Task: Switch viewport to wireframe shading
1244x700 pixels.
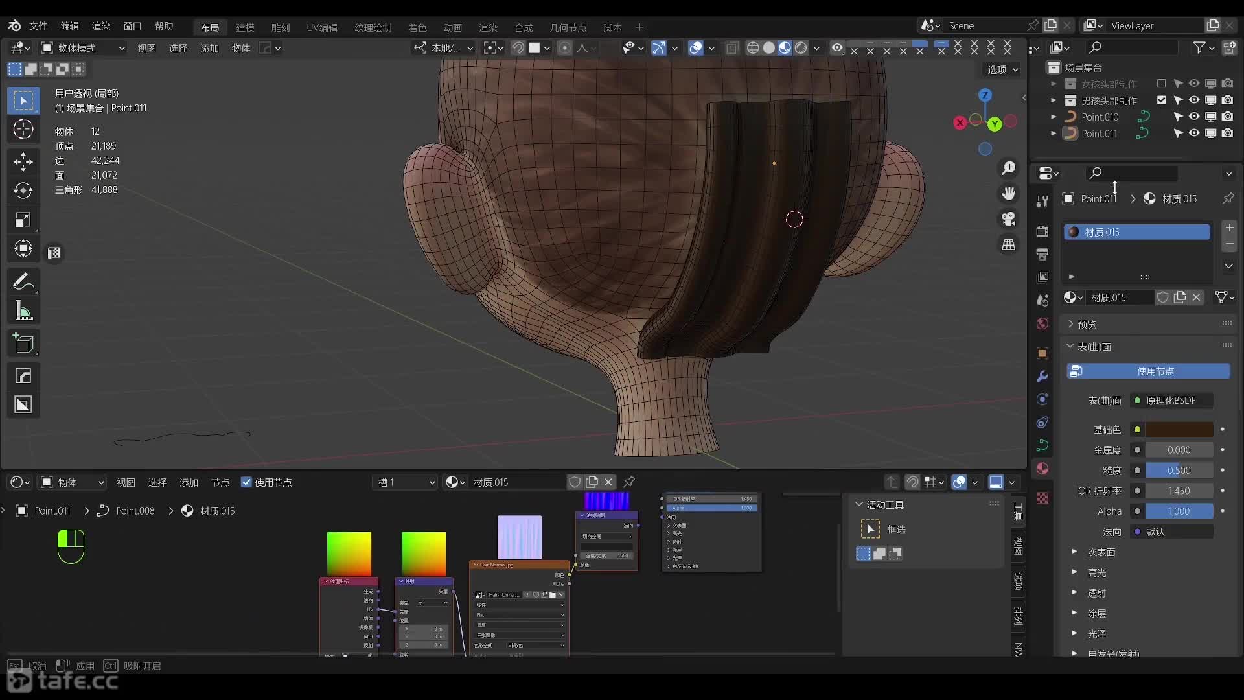Action: click(x=753, y=48)
